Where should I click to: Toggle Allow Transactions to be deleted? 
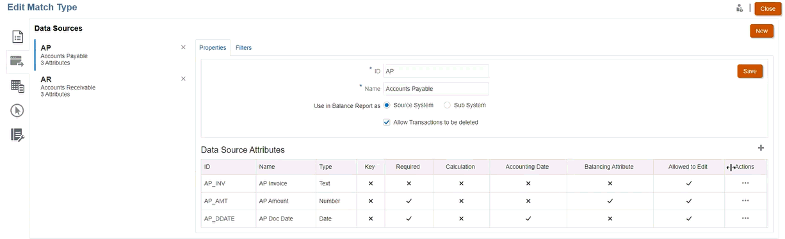pyautogui.click(x=387, y=122)
